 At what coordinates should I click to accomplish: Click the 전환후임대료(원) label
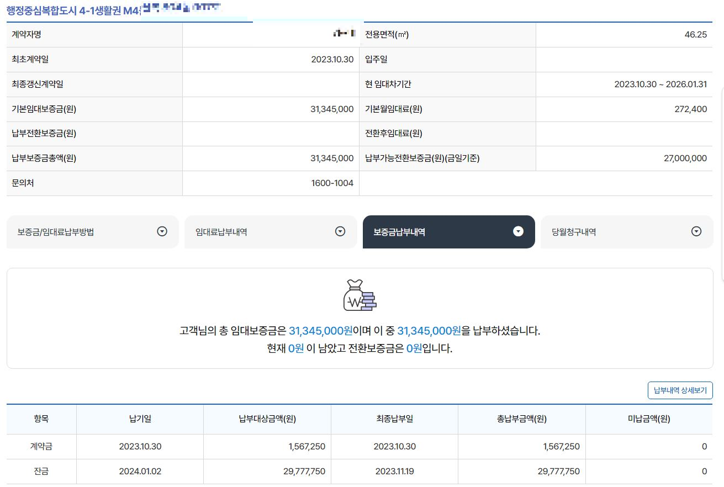[x=394, y=134]
